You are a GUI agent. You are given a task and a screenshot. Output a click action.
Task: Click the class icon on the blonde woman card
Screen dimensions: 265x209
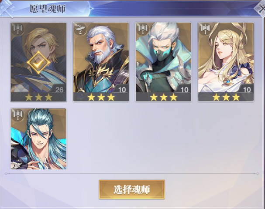click(x=206, y=29)
